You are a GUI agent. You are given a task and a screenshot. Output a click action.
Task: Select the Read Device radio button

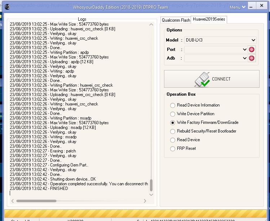point(173,140)
